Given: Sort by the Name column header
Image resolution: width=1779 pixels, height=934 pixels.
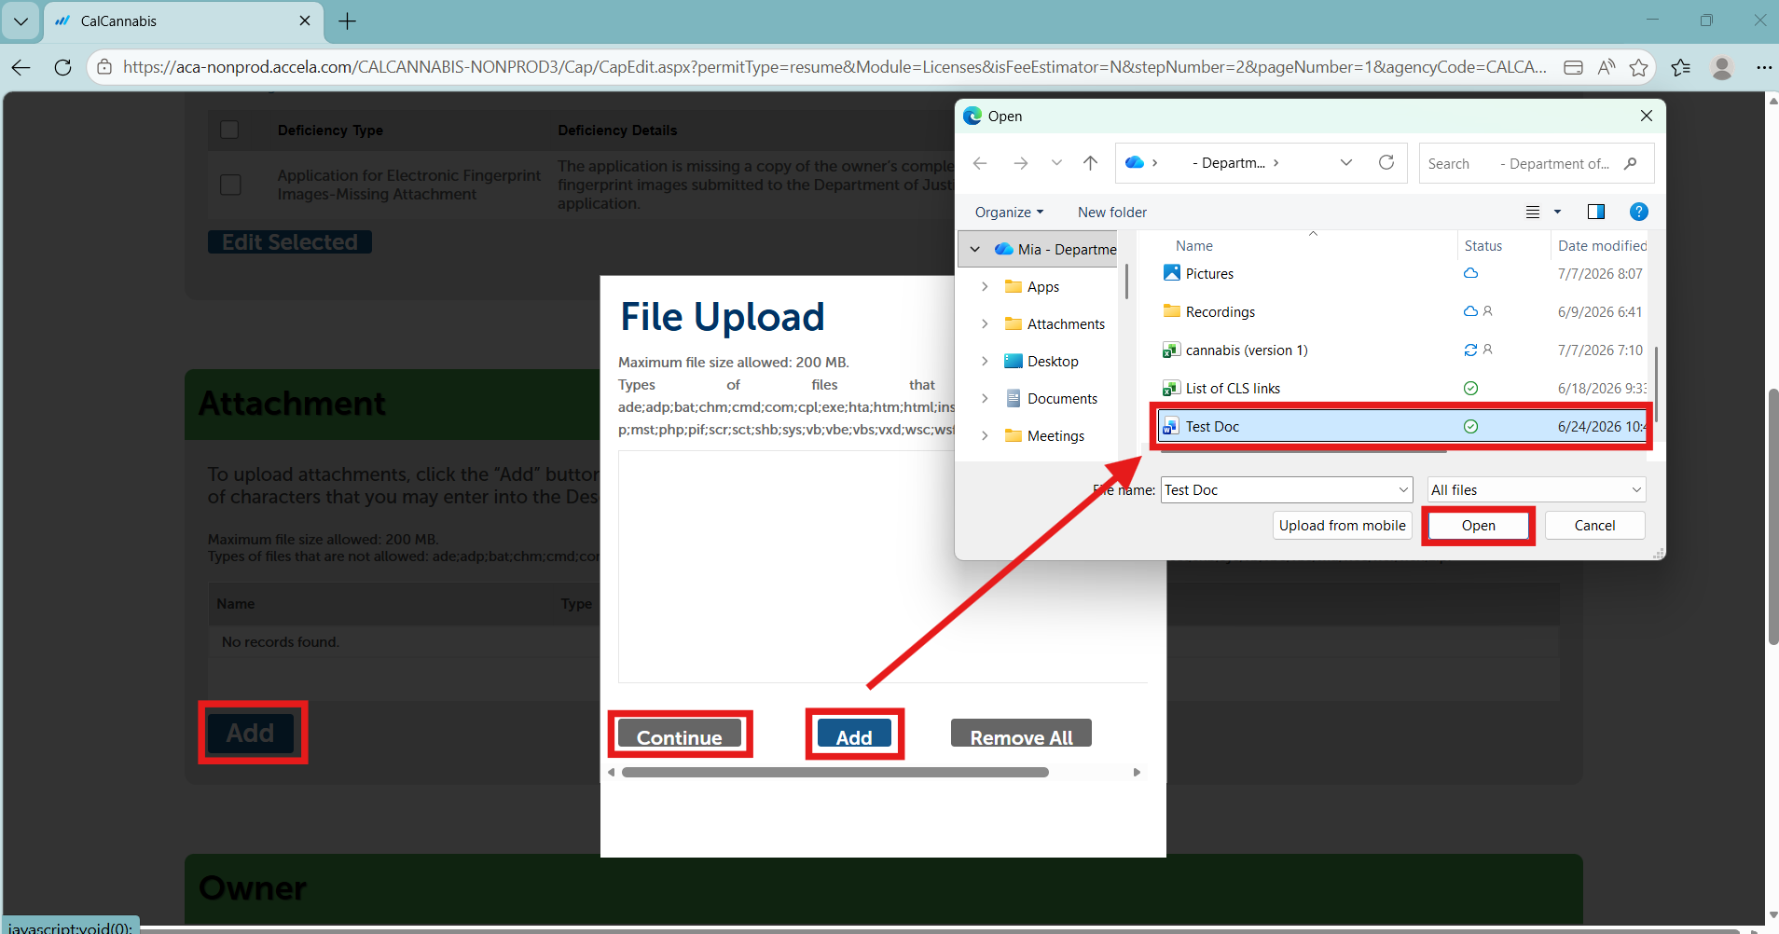Looking at the screenshot, I should 1194,245.
